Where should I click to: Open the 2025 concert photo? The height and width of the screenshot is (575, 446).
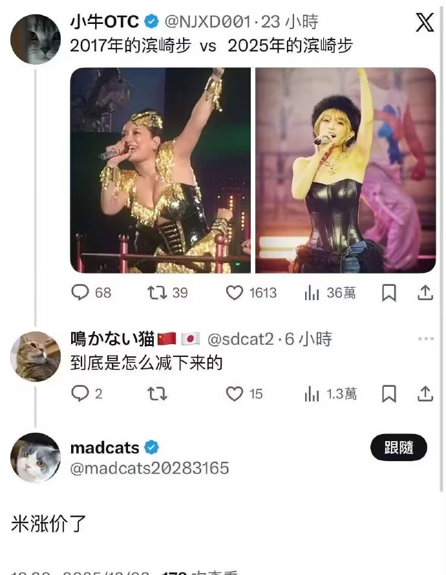click(346, 170)
